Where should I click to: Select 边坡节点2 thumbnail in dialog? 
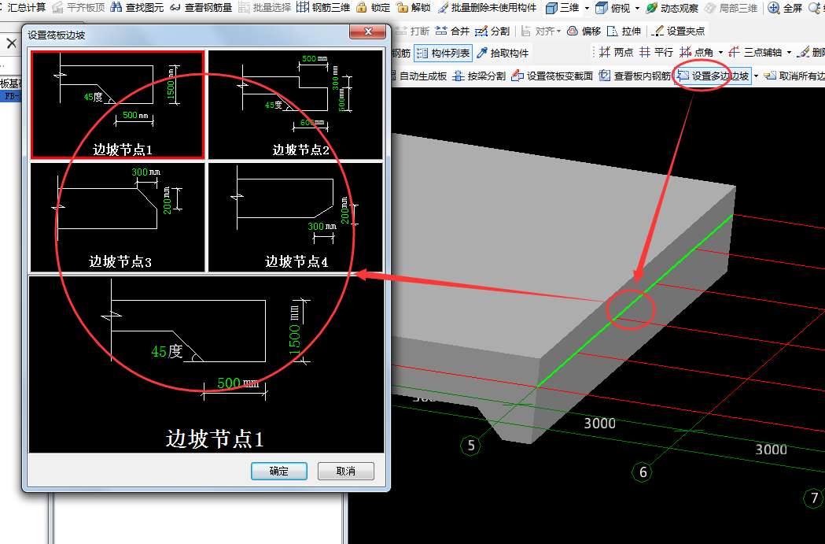(296, 104)
